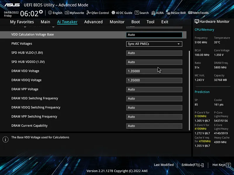Viewport: 234px width, 175px height.
Task: Click the Search question mark icon
Action: 137,13
